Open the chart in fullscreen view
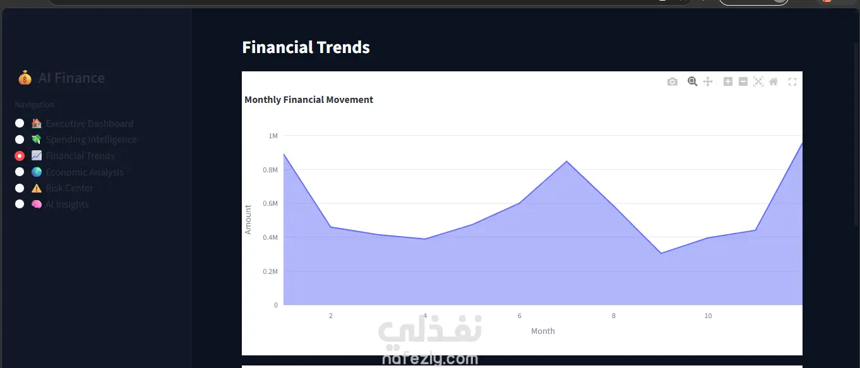 (x=792, y=81)
